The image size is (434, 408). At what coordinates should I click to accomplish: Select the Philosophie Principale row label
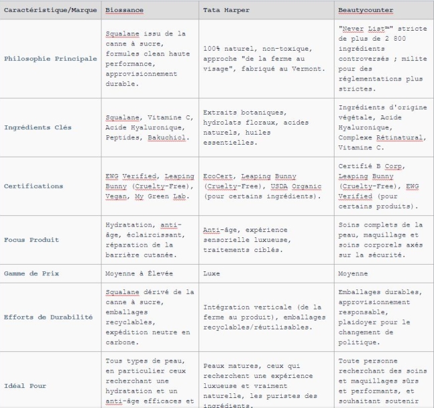pyautogui.click(x=50, y=59)
